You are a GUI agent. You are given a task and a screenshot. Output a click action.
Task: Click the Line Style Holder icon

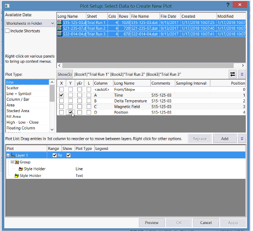pyautogui.click(x=21, y=169)
